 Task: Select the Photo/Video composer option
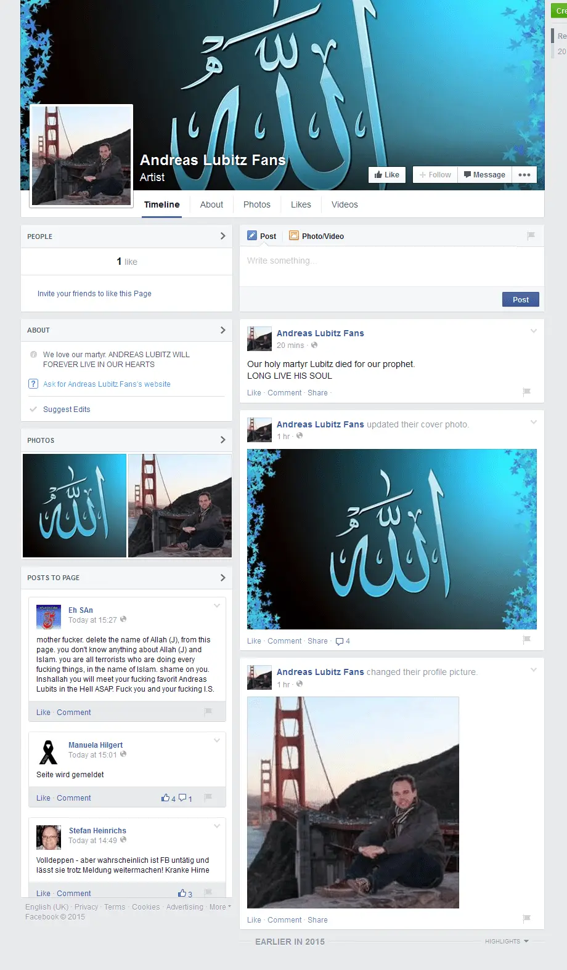coord(316,236)
